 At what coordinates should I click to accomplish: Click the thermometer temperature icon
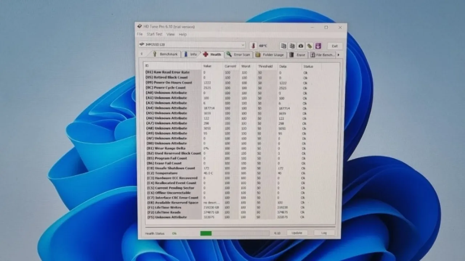tap(253, 46)
